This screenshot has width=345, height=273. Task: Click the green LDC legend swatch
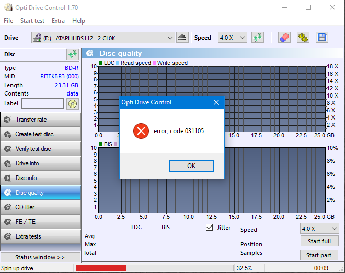[101, 63]
